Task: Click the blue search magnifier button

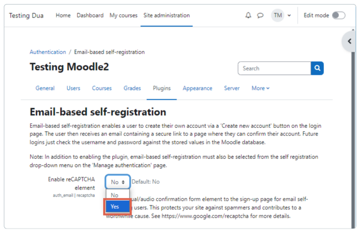Action: pos(317,68)
